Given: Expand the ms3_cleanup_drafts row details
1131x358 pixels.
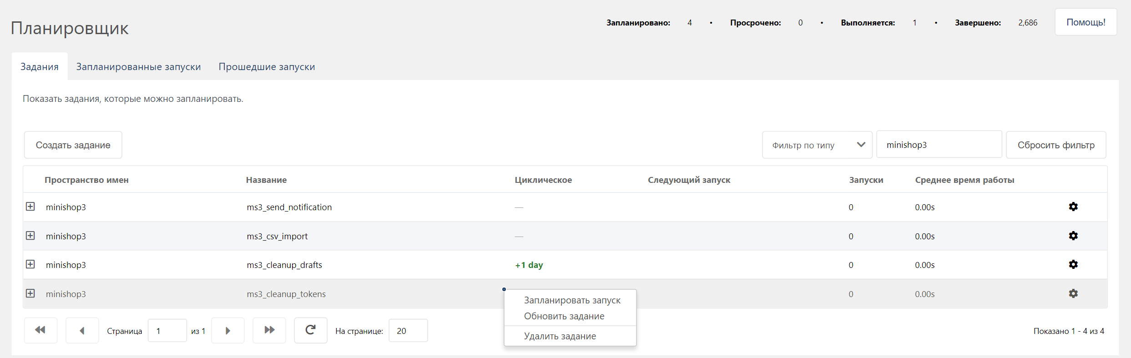Looking at the screenshot, I should click(x=30, y=264).
